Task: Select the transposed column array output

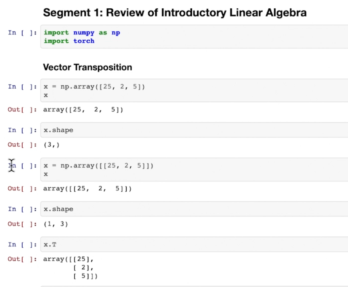Action: (70, 268)
